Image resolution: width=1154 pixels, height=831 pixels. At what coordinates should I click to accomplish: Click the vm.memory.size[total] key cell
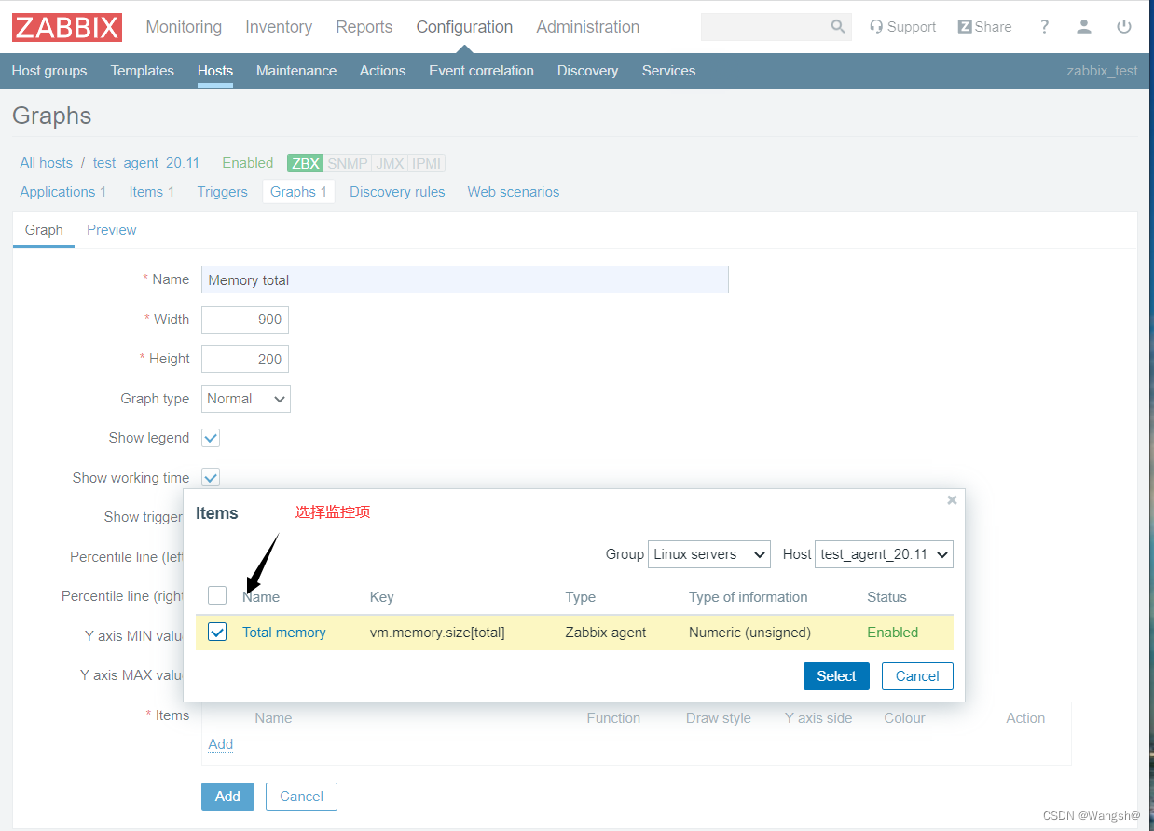click(437, 633)
